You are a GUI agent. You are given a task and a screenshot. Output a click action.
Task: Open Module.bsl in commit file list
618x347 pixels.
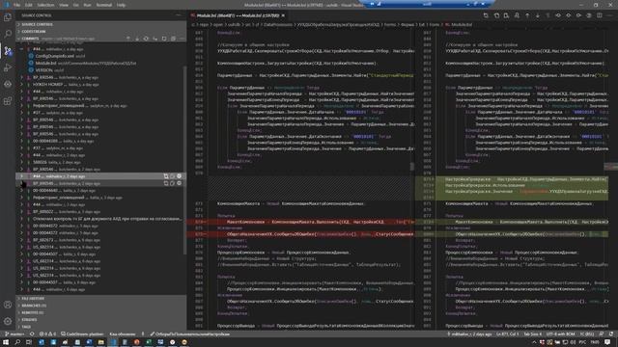click(x=45, y=63)
